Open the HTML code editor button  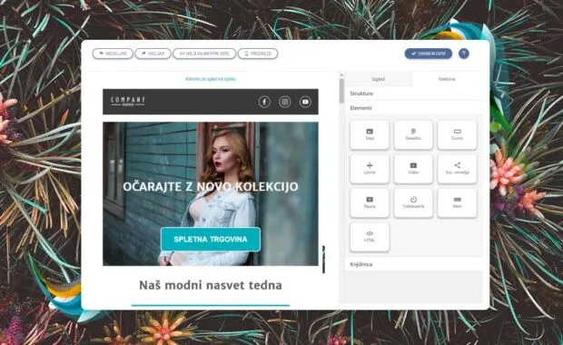tap(204, 54)
